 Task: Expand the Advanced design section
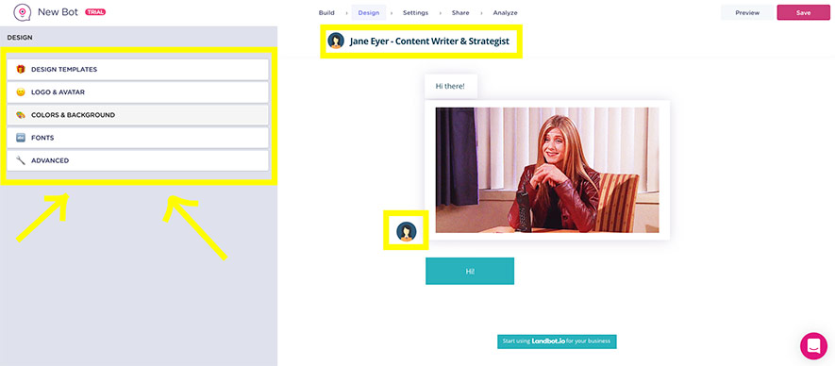pos(138,160)
